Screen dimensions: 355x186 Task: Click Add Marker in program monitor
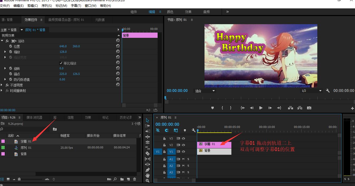point(213,108)
